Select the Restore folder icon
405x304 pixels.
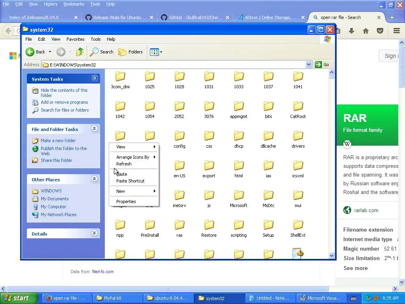pos(209,225)
